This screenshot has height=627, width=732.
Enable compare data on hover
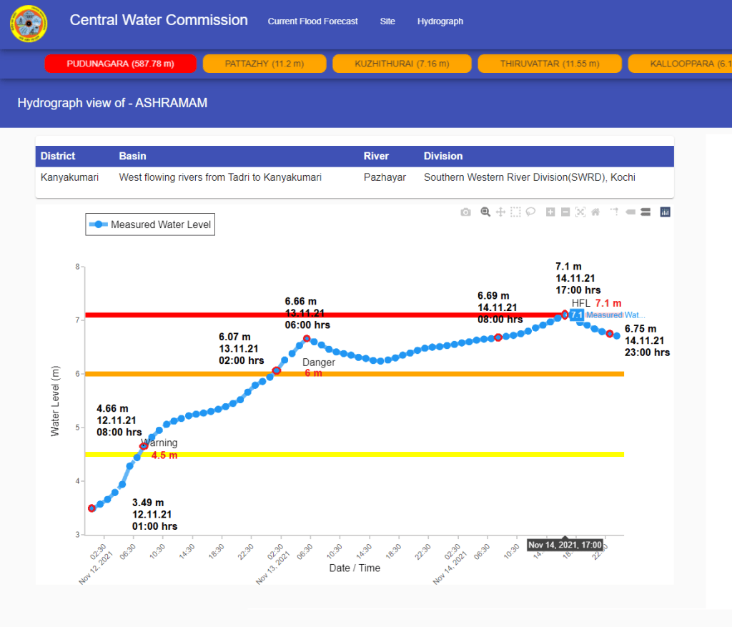tap(645, 212)
